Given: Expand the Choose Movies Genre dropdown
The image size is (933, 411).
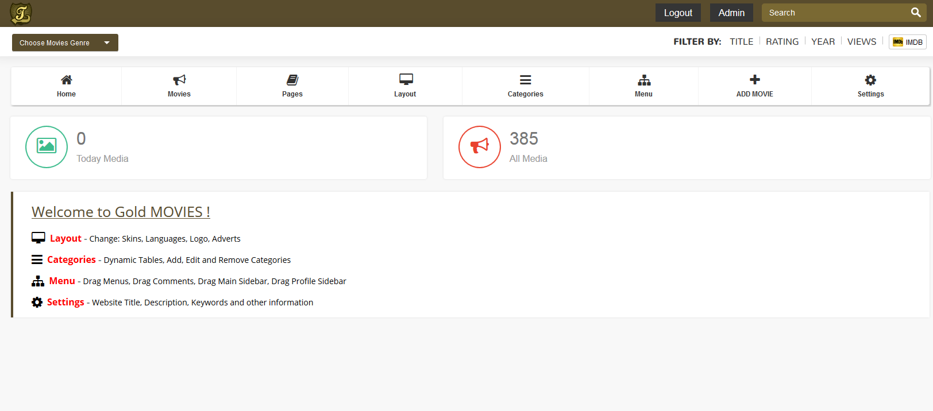Looking at the screenshot, I should [65, 42].
